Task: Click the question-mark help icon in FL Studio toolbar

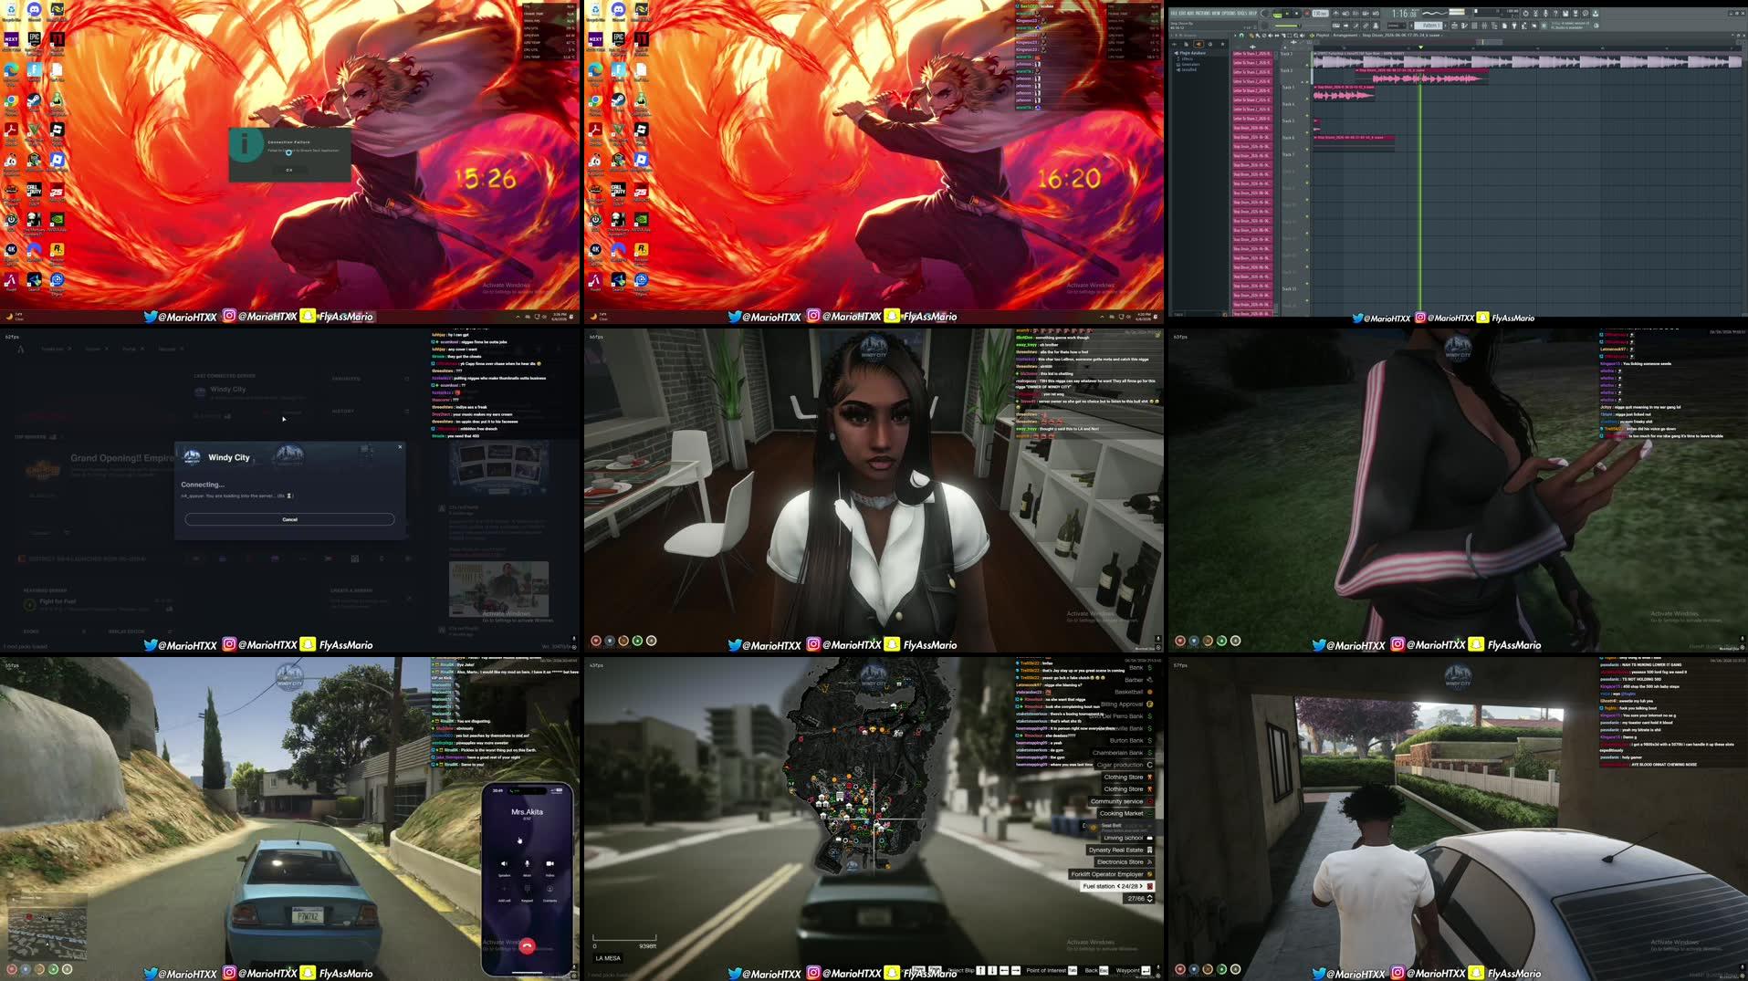Action: pyautogui.click(x=1555, y=13)
